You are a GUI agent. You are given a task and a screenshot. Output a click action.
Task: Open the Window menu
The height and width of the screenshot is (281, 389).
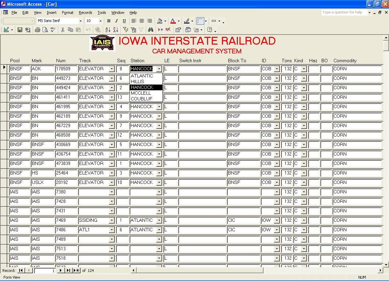[118, 13]
